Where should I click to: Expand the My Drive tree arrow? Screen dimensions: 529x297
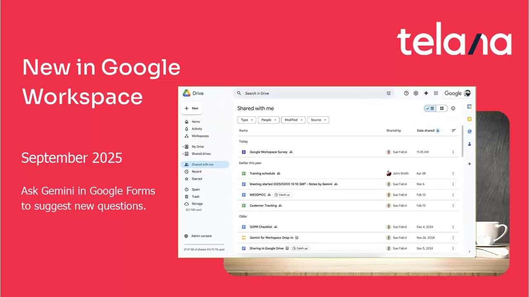[x=183, y=146]
